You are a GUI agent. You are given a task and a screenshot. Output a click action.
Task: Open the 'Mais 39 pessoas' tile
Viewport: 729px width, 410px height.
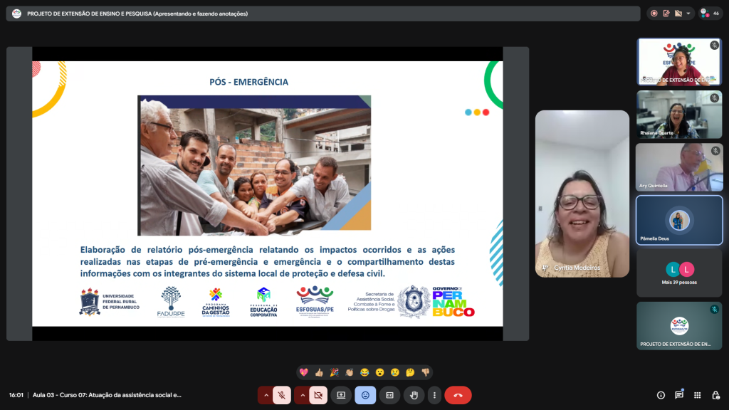tap(678, 273)
